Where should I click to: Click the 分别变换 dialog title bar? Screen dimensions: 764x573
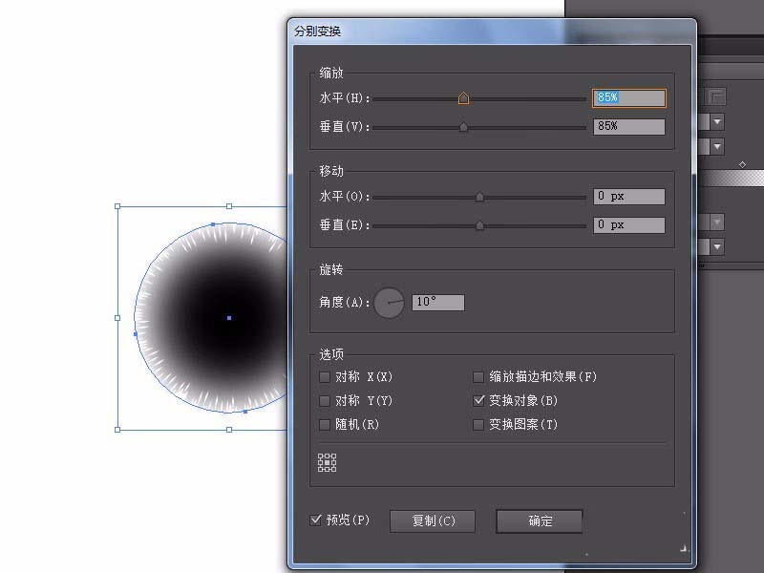[491, 32]
